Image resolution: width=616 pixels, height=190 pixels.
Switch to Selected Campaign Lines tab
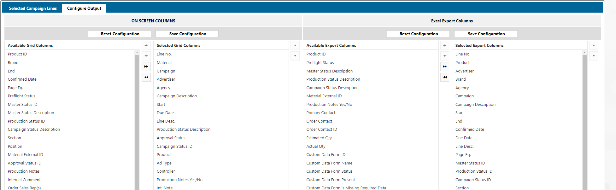click(33, 8)
